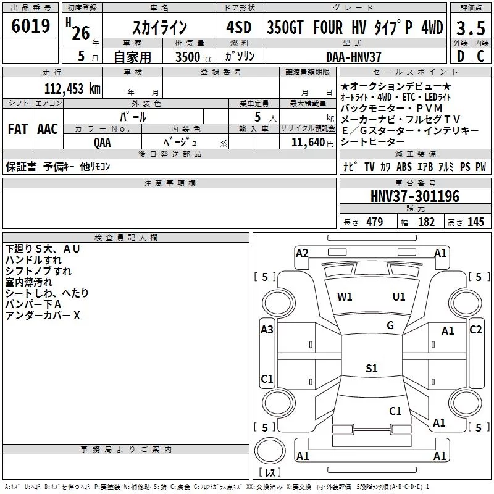Select the shift type FAT
The image size is (494, 494).
click(x=18, y=129)
